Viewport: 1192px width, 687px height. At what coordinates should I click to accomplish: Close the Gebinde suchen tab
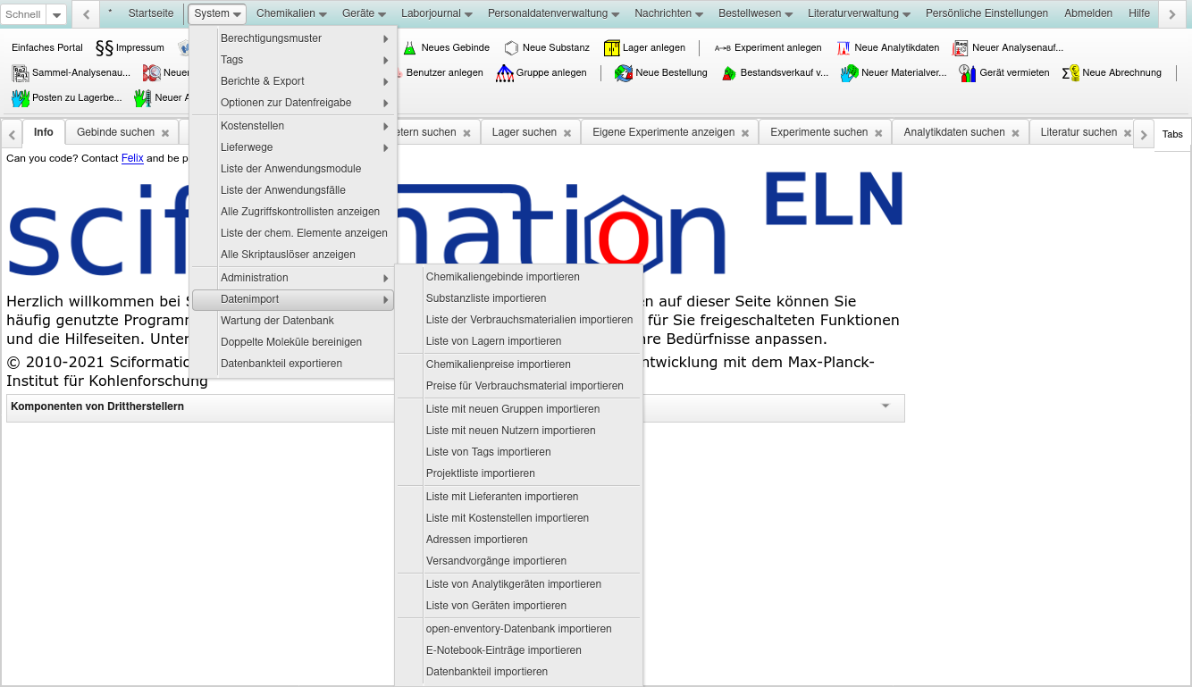(165, 132)
